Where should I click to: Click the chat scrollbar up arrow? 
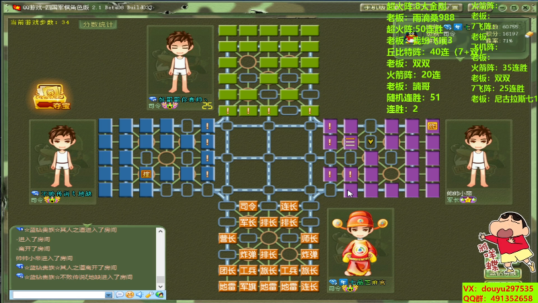point(160,232)
